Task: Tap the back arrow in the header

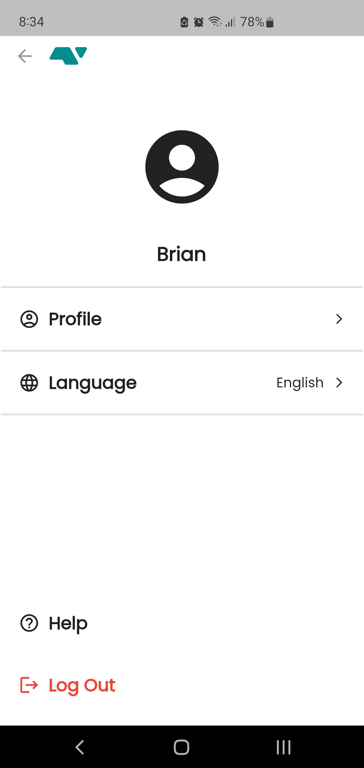Action: (25, 56)
